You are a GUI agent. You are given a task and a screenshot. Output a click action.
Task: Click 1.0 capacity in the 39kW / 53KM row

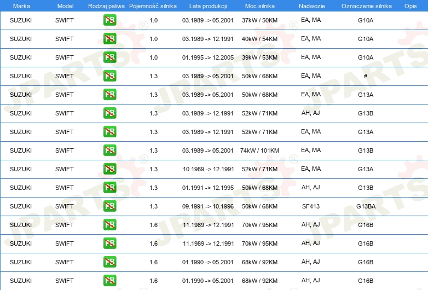click(x=154, y=57)
